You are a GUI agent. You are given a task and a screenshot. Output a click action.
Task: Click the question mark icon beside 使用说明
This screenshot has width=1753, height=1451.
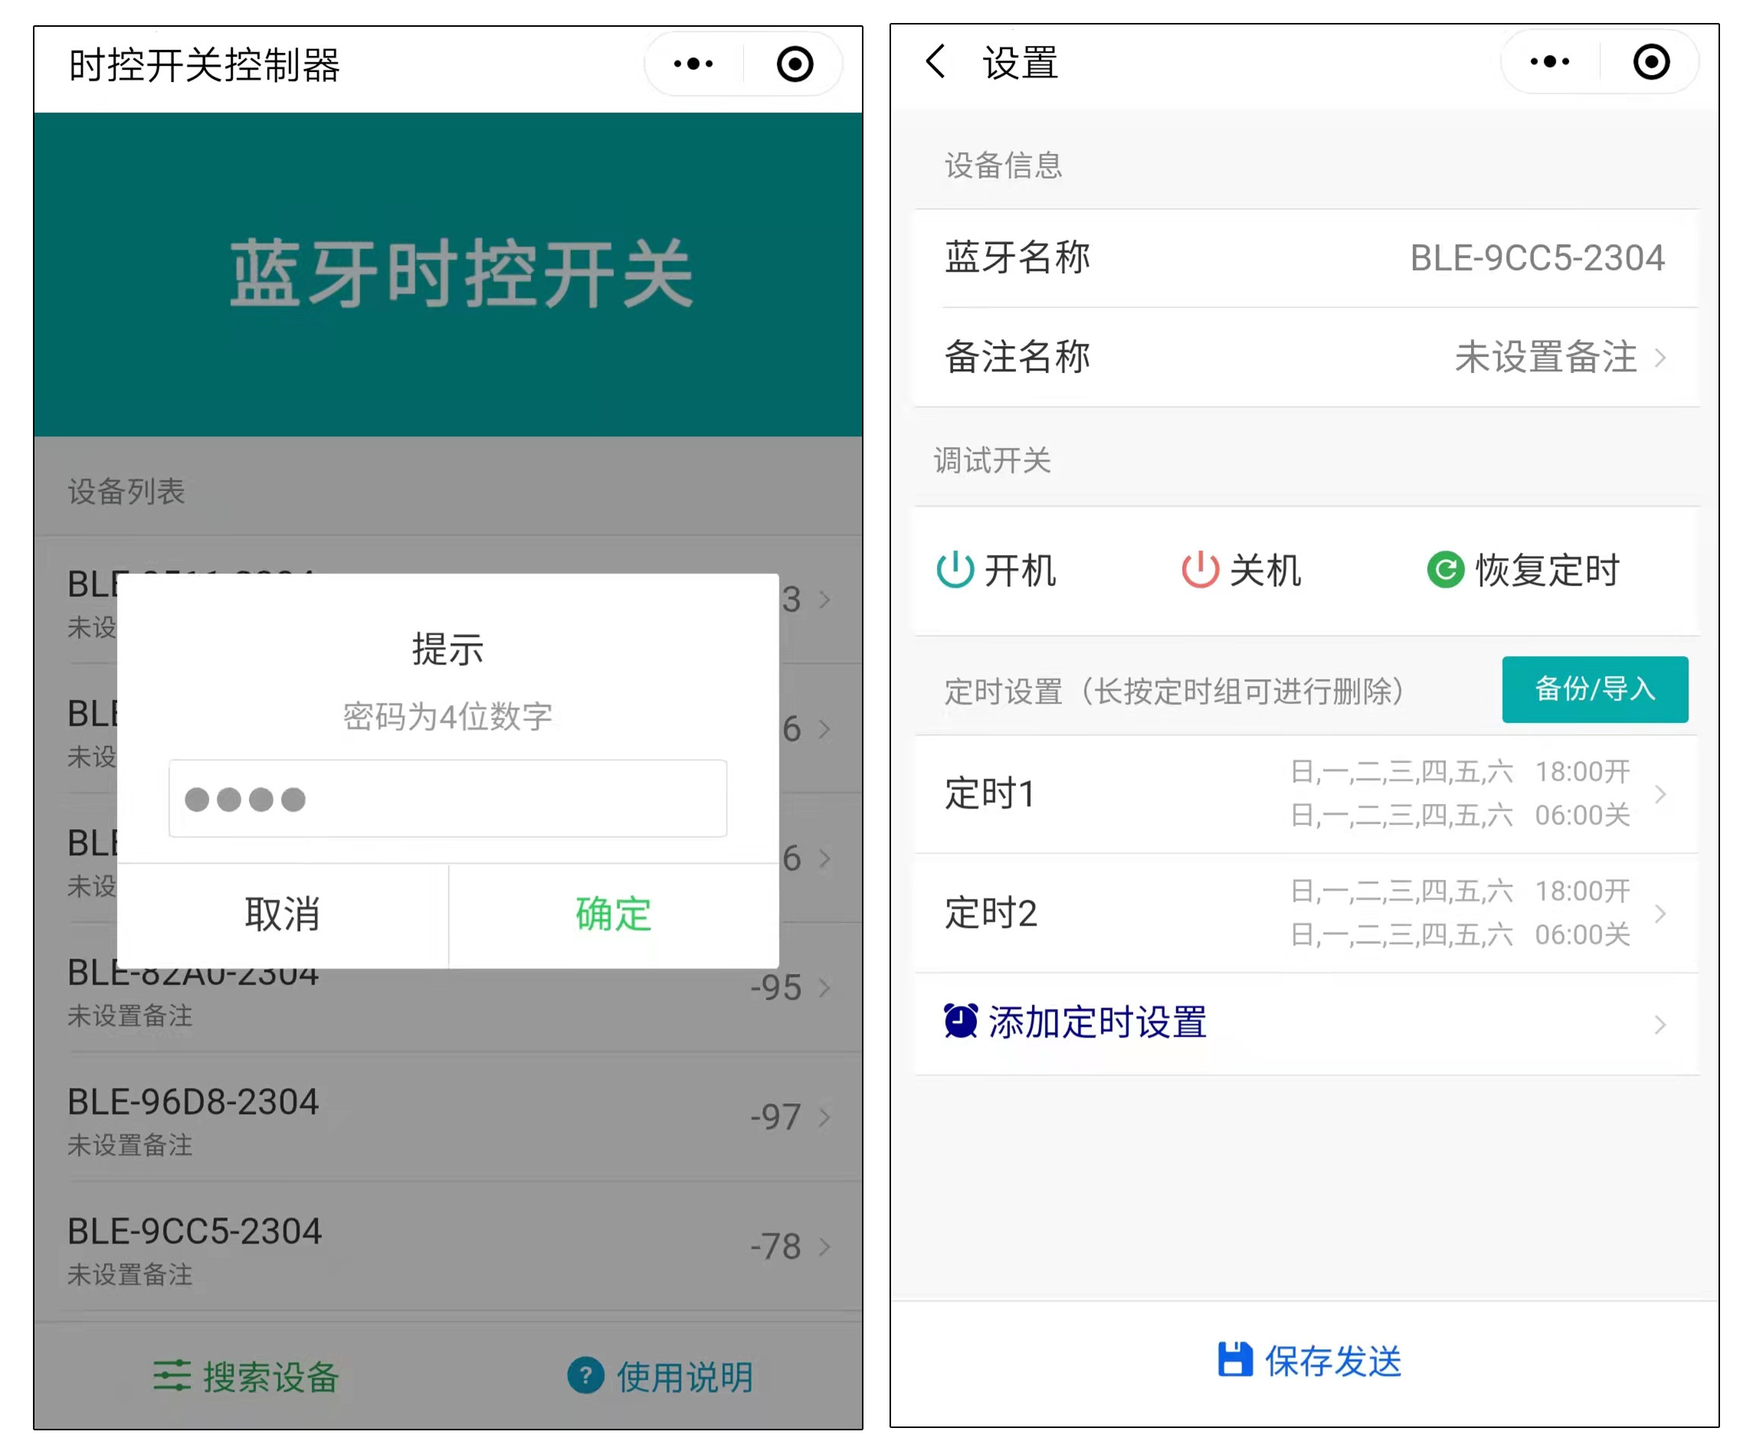click(x=585, y=1374)
